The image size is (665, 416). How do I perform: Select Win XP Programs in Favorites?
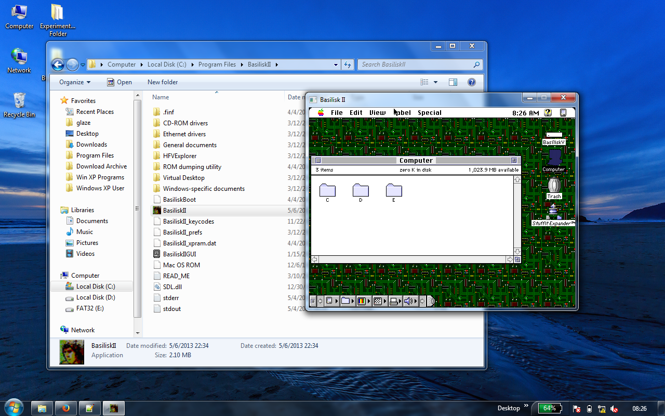click(x=100, y=177)
